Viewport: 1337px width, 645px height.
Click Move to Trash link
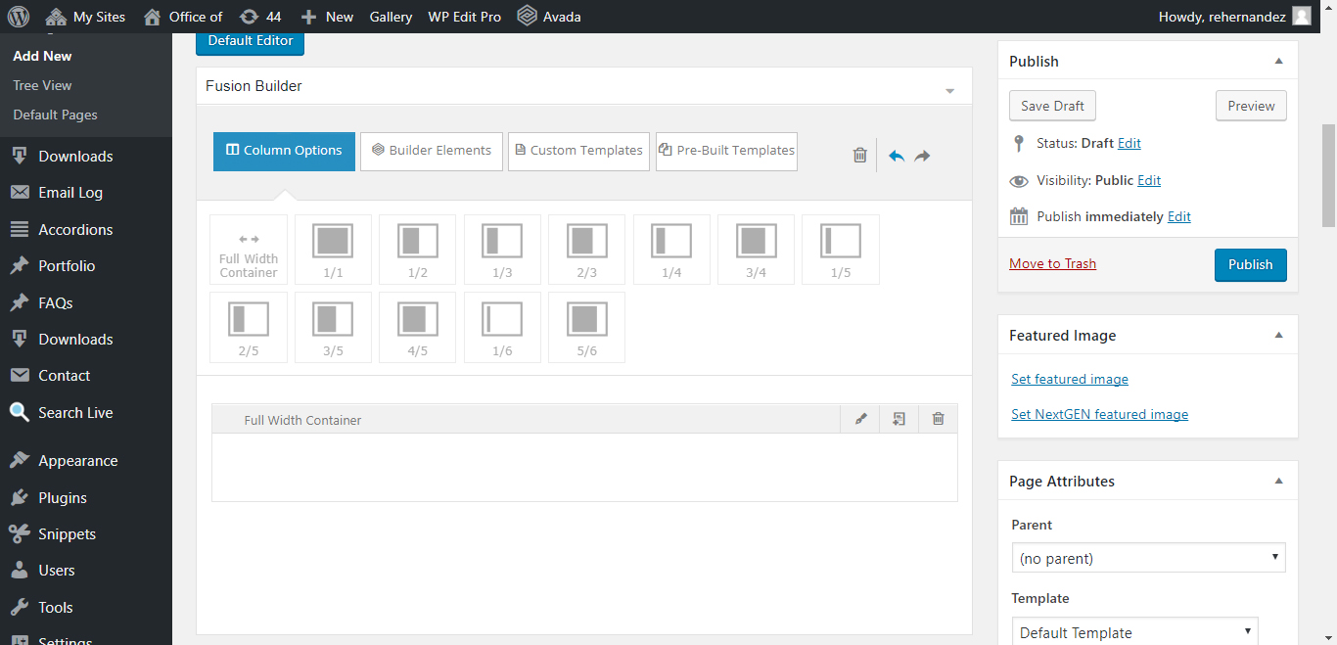[x=1052, y=263]
